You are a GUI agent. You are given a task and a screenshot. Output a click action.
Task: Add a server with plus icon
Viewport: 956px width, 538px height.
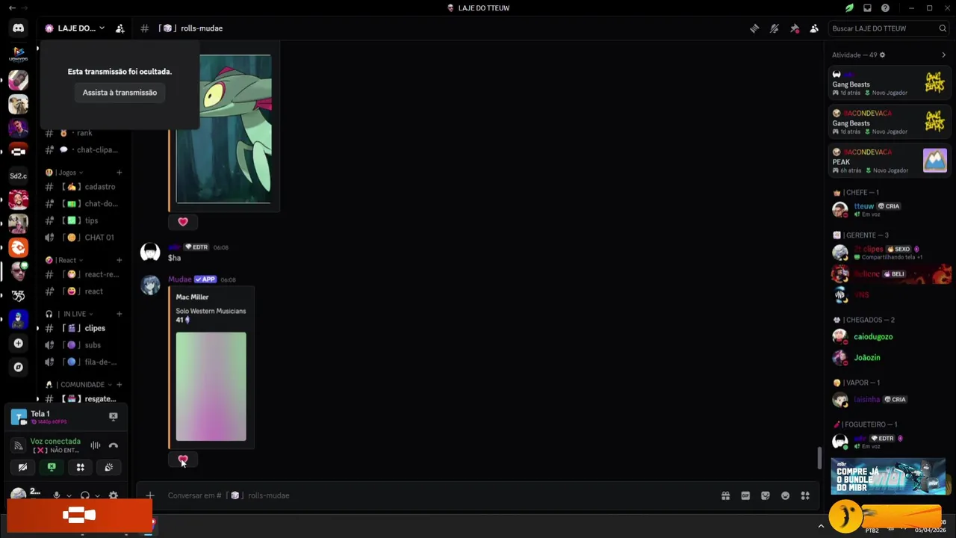click(x=19, y=344)
